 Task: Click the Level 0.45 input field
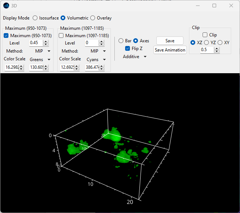(36, 43)
